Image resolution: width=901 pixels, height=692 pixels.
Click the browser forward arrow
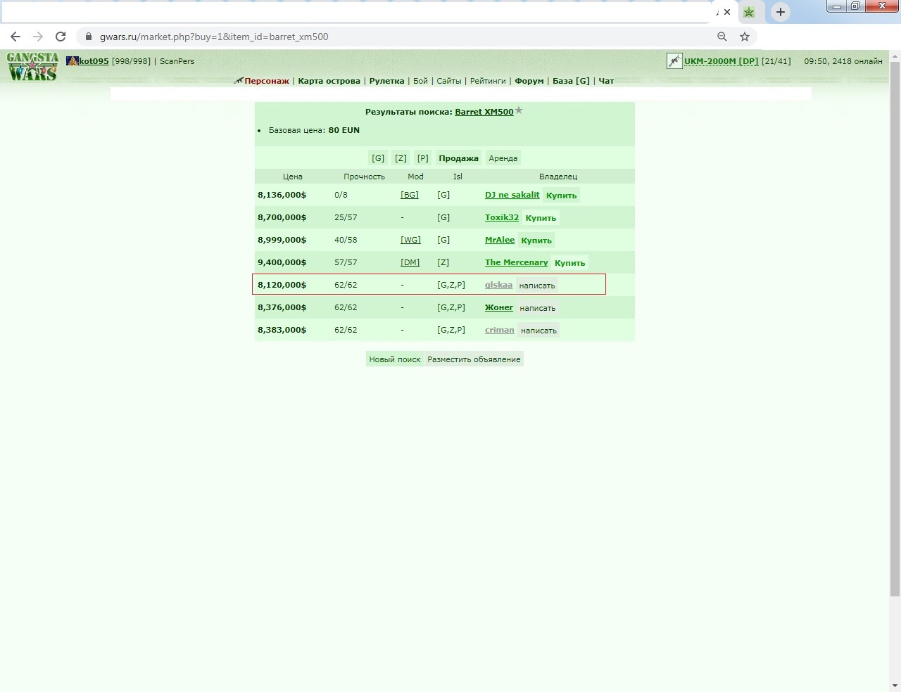pyautogui.click(x=38, y=37)
